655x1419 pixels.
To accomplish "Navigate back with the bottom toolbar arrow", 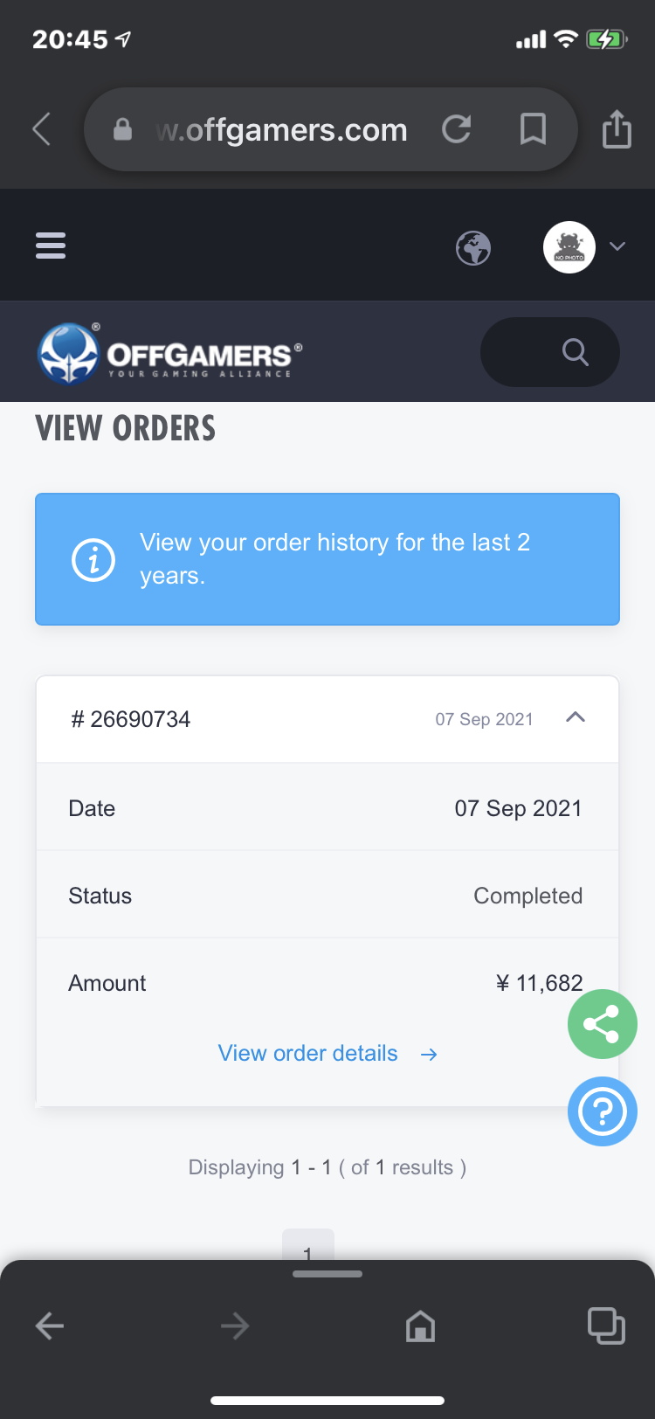I will point(50,1326).
